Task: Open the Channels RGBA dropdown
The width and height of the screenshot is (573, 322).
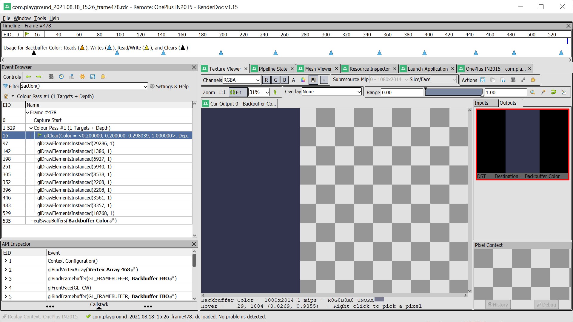Action: point(241,80)
